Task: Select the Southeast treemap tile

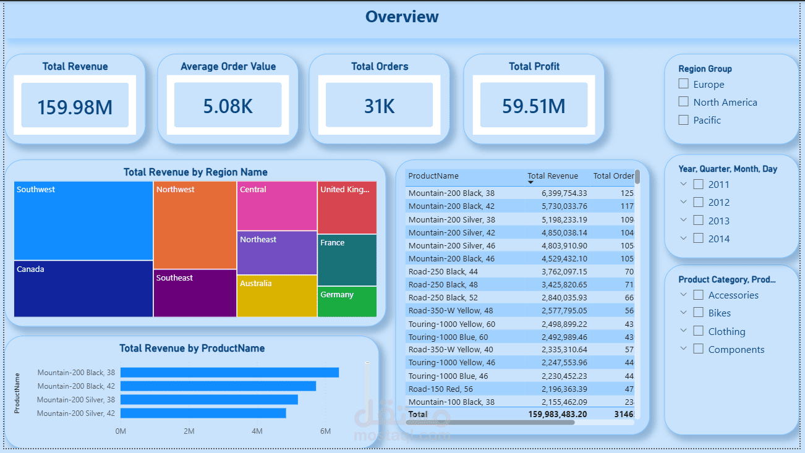Action: click(x=195, y=293)
